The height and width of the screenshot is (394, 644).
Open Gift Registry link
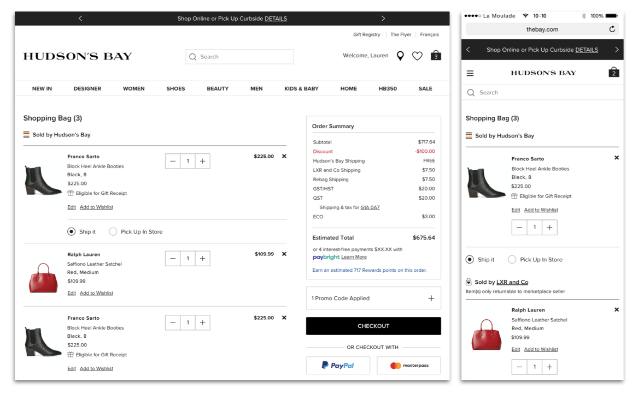coord(367,34)
